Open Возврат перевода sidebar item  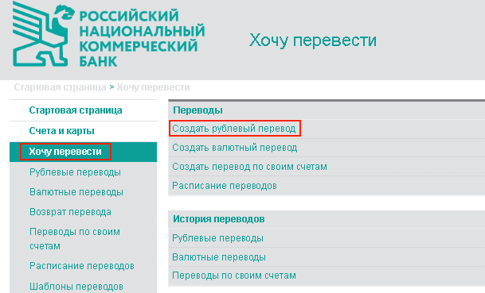click(x=70, y=212)
